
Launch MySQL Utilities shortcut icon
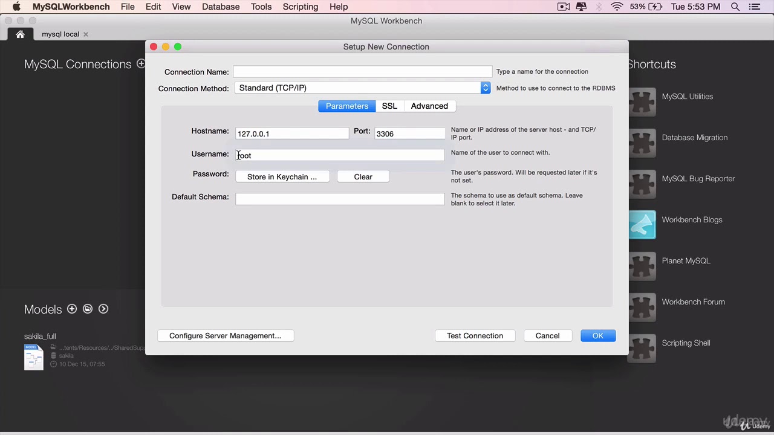point(642,101)
